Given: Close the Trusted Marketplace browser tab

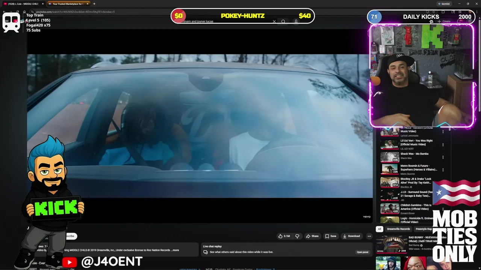Looking at the screenshot, I should point(88,4).
